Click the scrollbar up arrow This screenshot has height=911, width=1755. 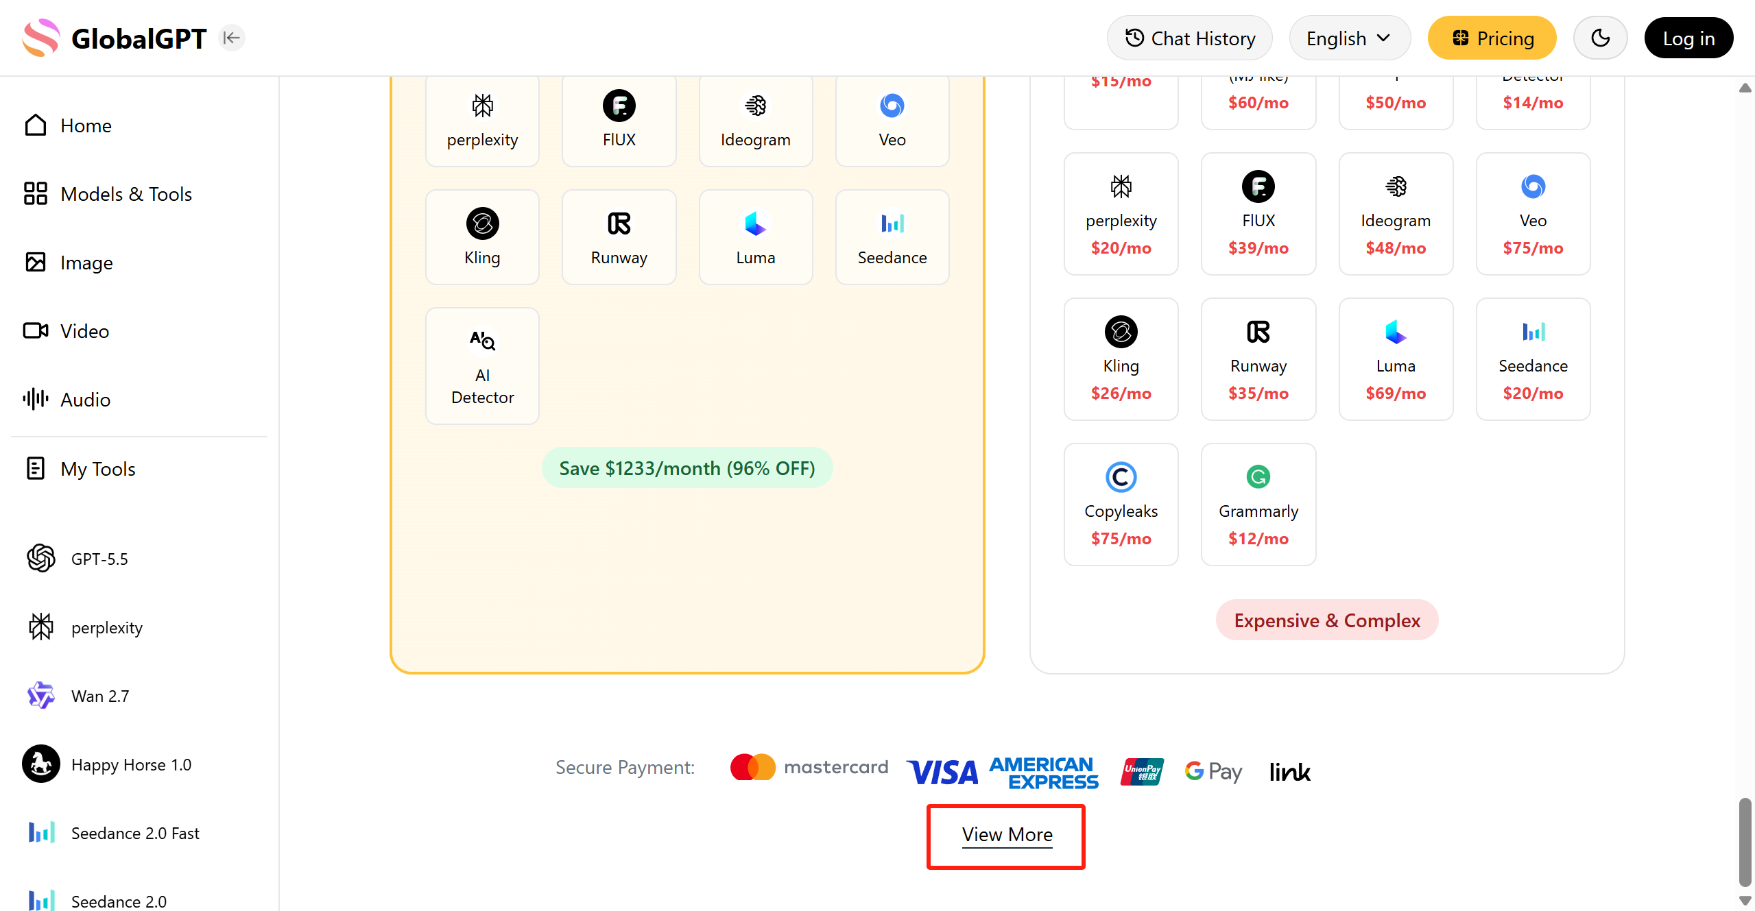[x=1745, y=88]
